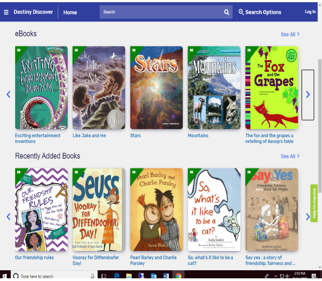322x281 pixels.
Task: Open Exciting Entertainment Inventions cover
Action: (x=41, y=87)
